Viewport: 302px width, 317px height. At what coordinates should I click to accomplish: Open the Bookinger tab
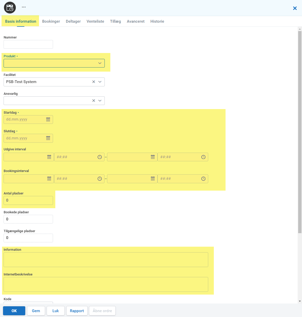tap(51, 21)
